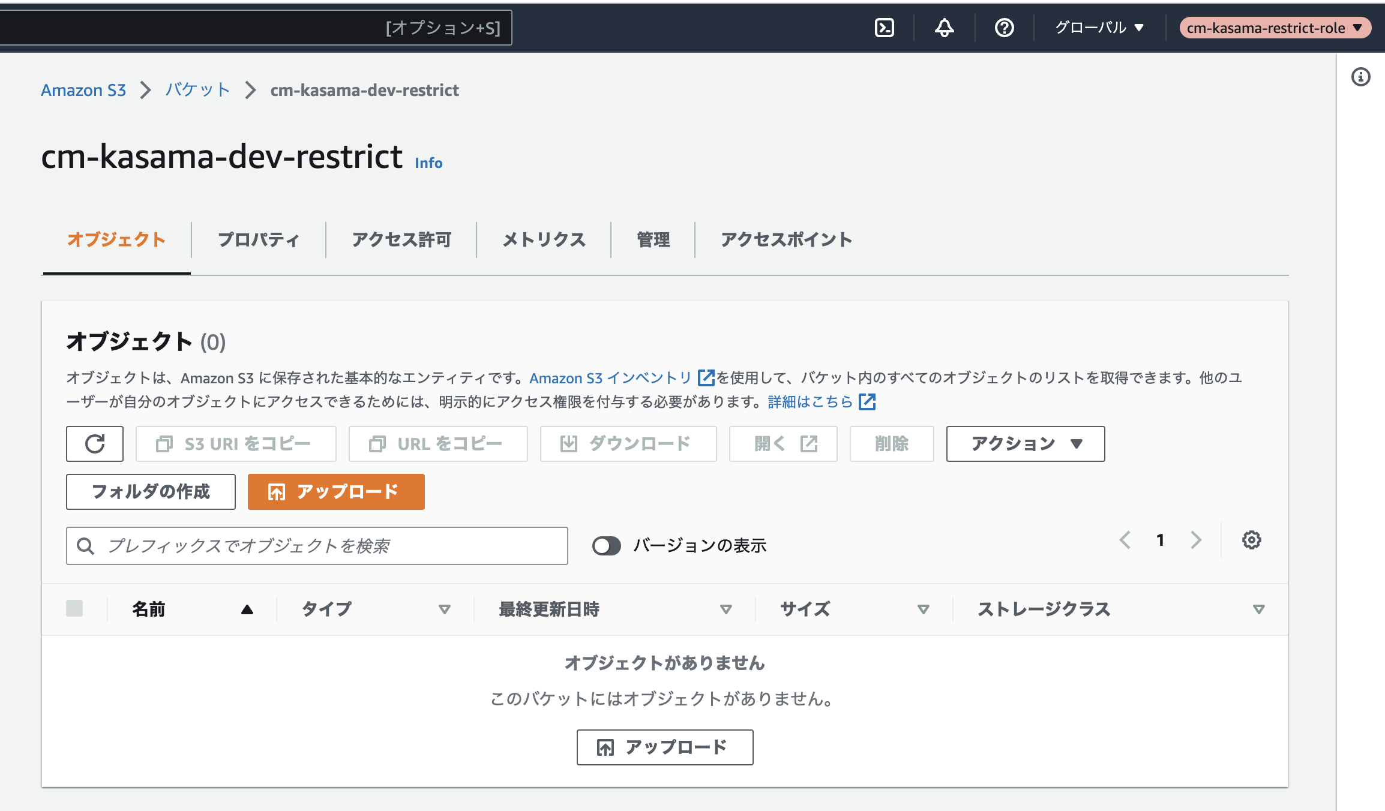Switch to the プロパティ tab
Image resolution: width=1385 pixels, height=811 pixels.
coord(259,239)
